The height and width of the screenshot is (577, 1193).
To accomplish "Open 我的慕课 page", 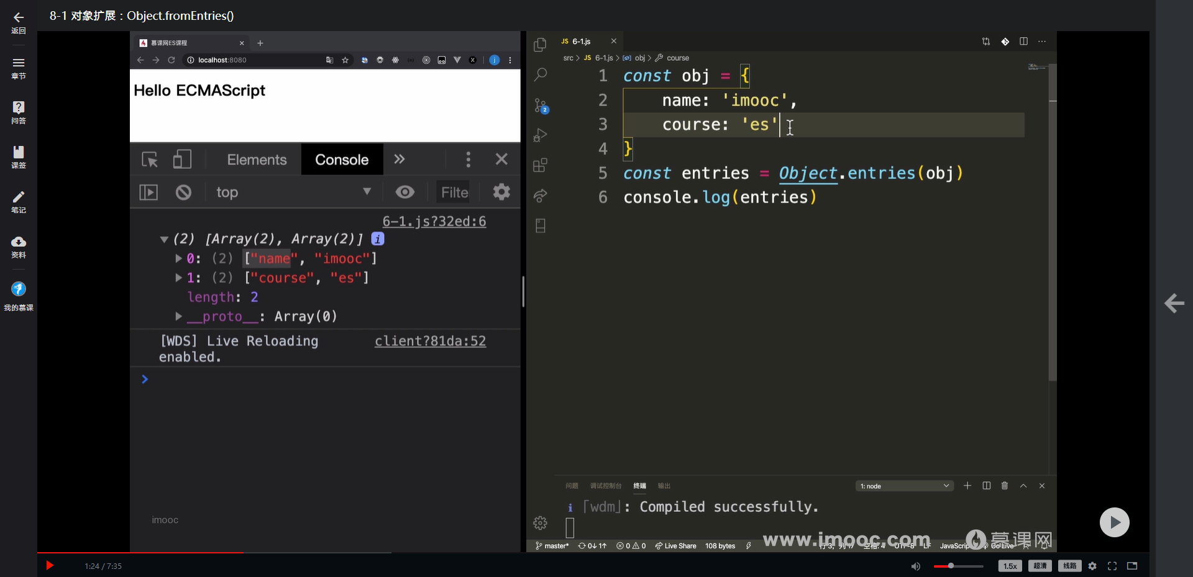I will click(19, 296).
